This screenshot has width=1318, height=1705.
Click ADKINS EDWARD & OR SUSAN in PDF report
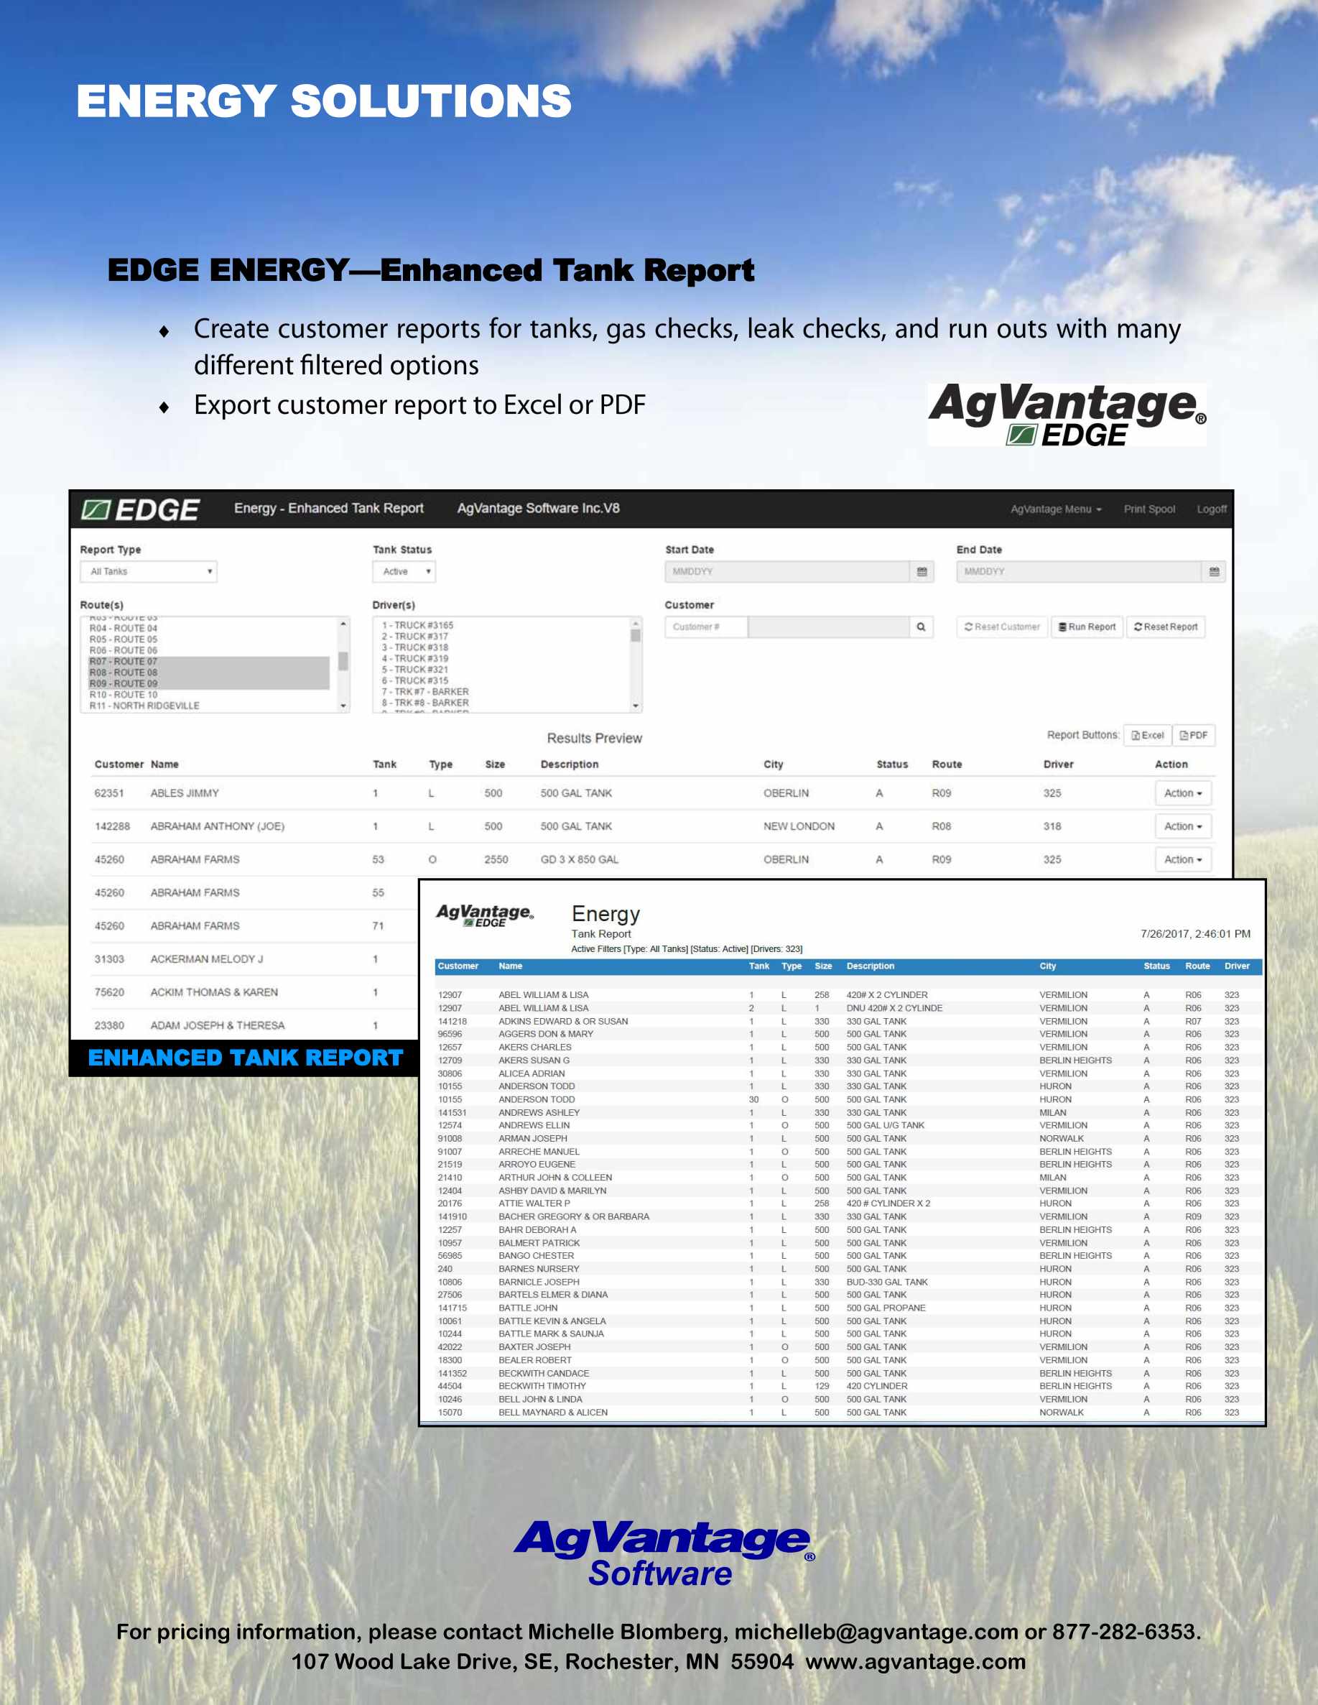click(x=563, y=1021)
